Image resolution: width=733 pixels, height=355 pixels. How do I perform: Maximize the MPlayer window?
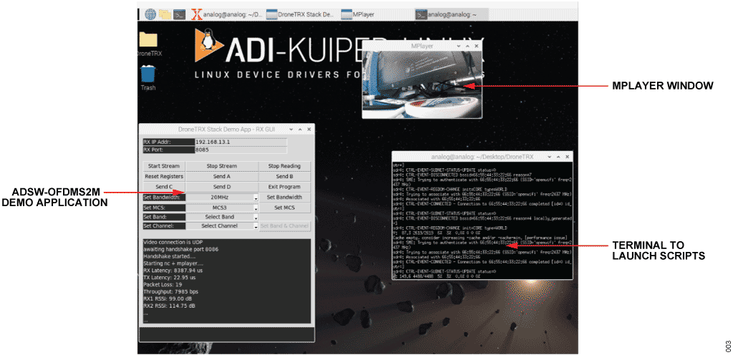[x=467, y=46]
